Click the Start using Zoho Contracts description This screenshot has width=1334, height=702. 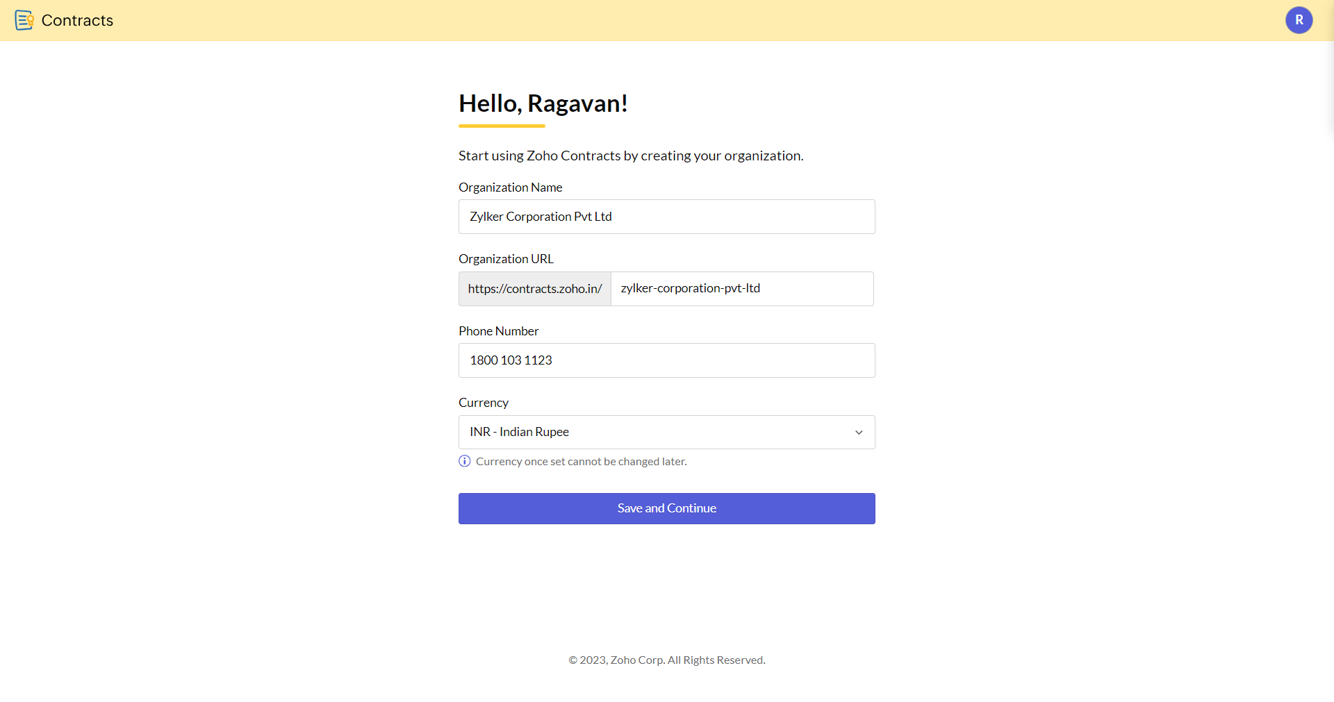630,156
